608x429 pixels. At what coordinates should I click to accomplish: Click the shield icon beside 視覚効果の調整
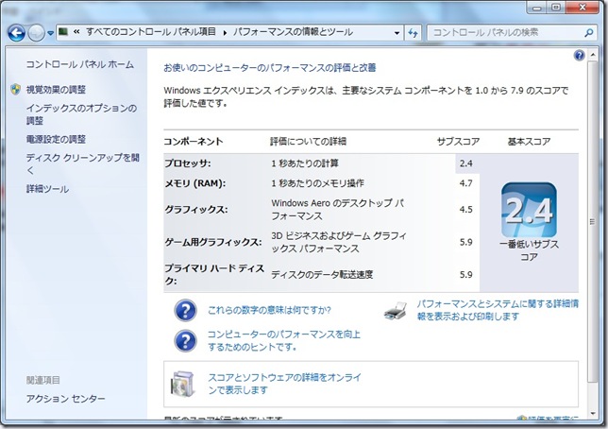coord(15,90)
